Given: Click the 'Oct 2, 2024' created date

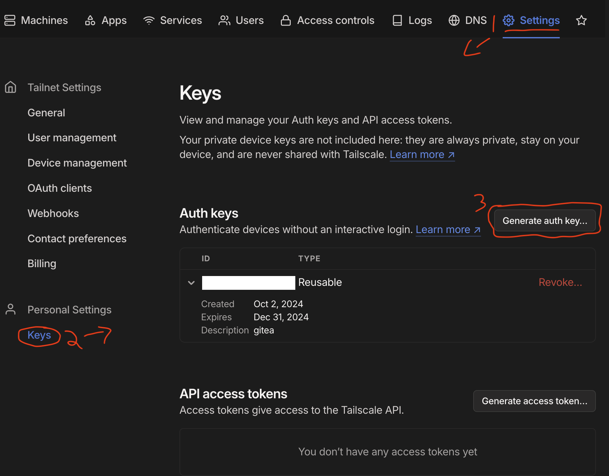Looking at the screenshot, I should coord(278,304).
